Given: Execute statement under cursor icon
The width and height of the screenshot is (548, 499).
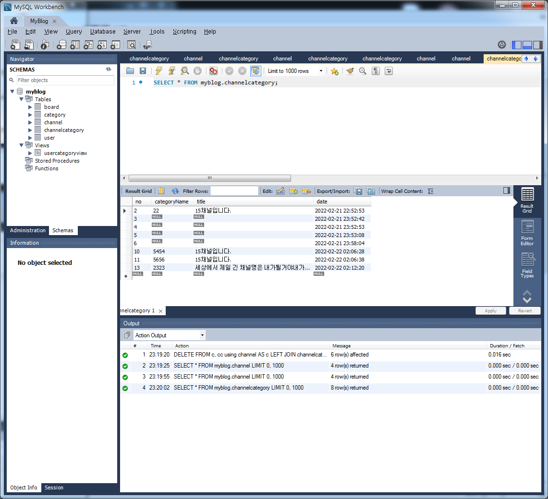Looking at the screenshot, I should [171, 71].
